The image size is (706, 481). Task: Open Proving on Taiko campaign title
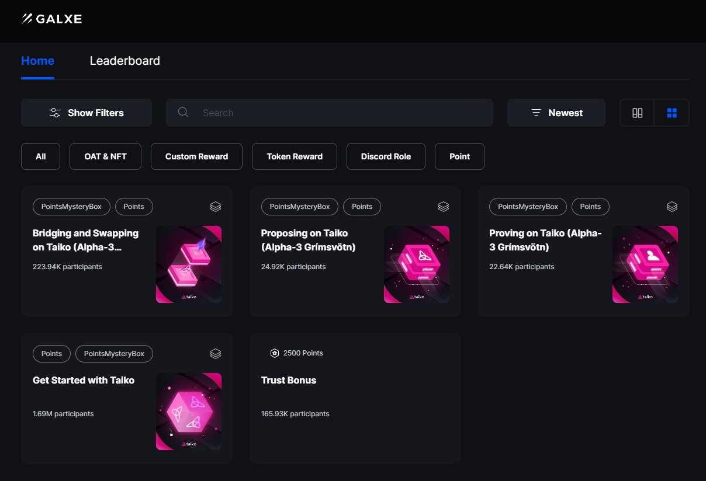[545, 240]
